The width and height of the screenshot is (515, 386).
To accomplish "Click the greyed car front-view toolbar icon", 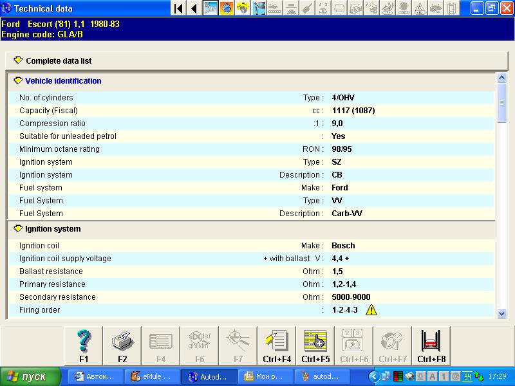I will point(339,8).
